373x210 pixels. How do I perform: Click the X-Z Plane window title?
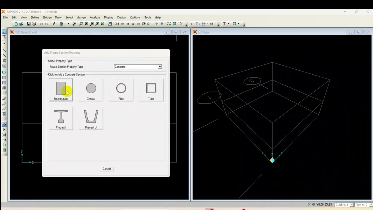click(x=26, y=32)
